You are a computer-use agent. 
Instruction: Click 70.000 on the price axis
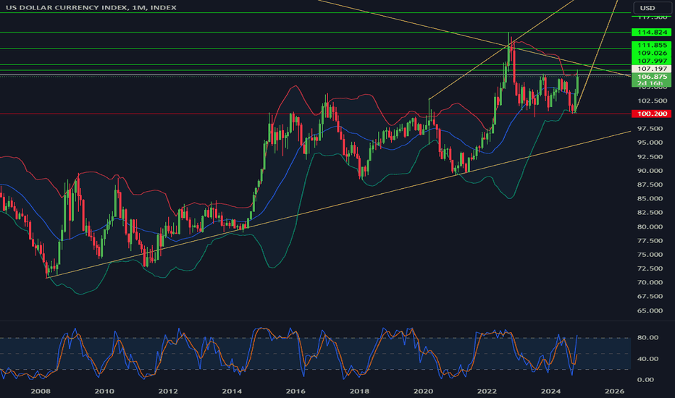(652, 282)
